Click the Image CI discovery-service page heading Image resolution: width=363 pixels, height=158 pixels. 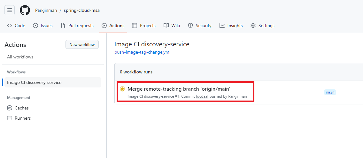coord(152,44)
